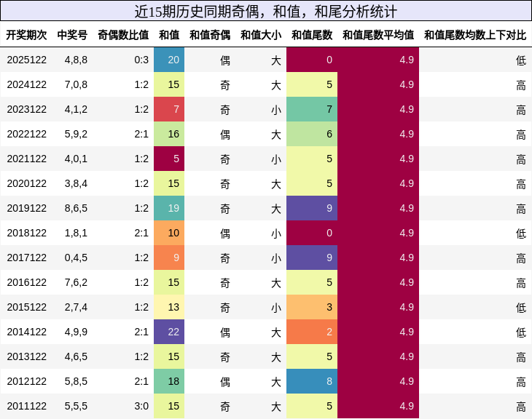
Task: Click winning number 8,6,5
Action: 76,208
